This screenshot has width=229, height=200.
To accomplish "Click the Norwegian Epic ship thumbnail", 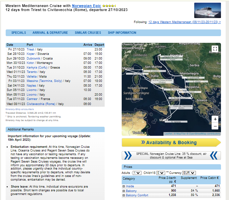I will 207,10.
